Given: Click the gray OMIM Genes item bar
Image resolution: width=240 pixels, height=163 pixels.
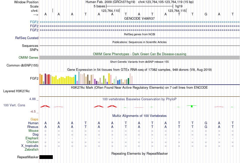Looking at the screenshot, I should 139,57.
